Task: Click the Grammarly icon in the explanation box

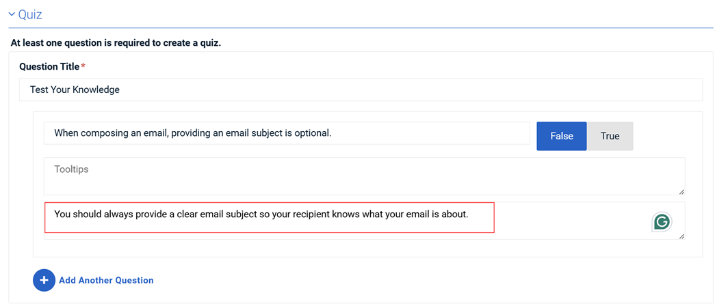Action: 662,221
